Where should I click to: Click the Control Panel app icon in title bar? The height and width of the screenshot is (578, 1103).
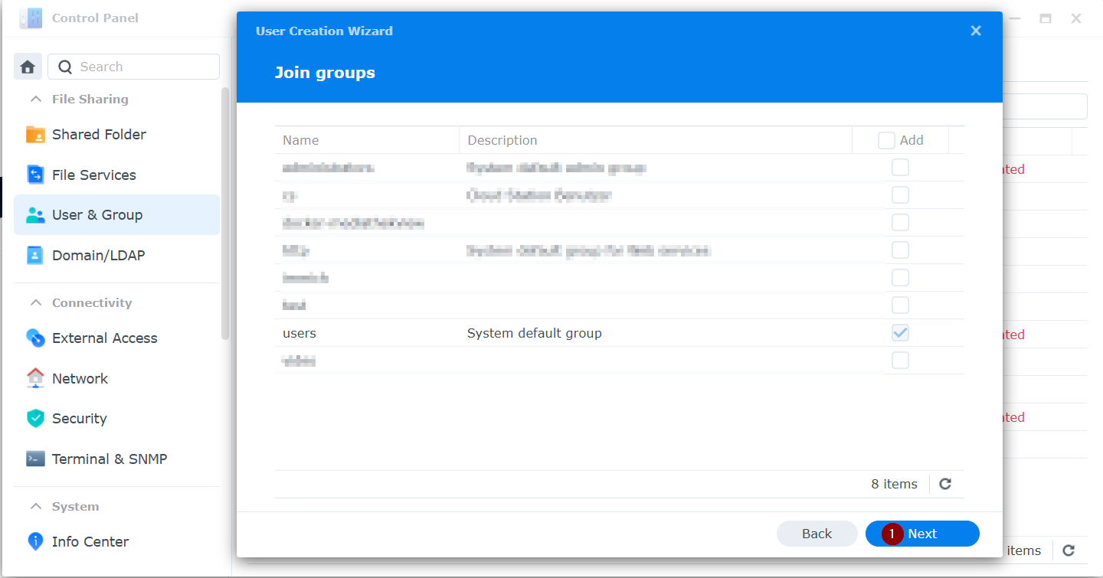pyautogui.click(x=31, y=18)
